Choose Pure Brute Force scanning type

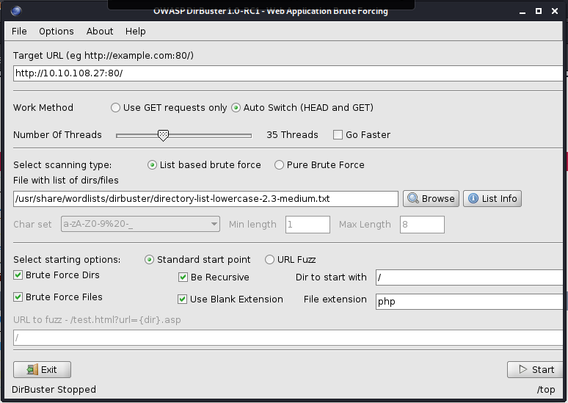click(x=279, y=165)
